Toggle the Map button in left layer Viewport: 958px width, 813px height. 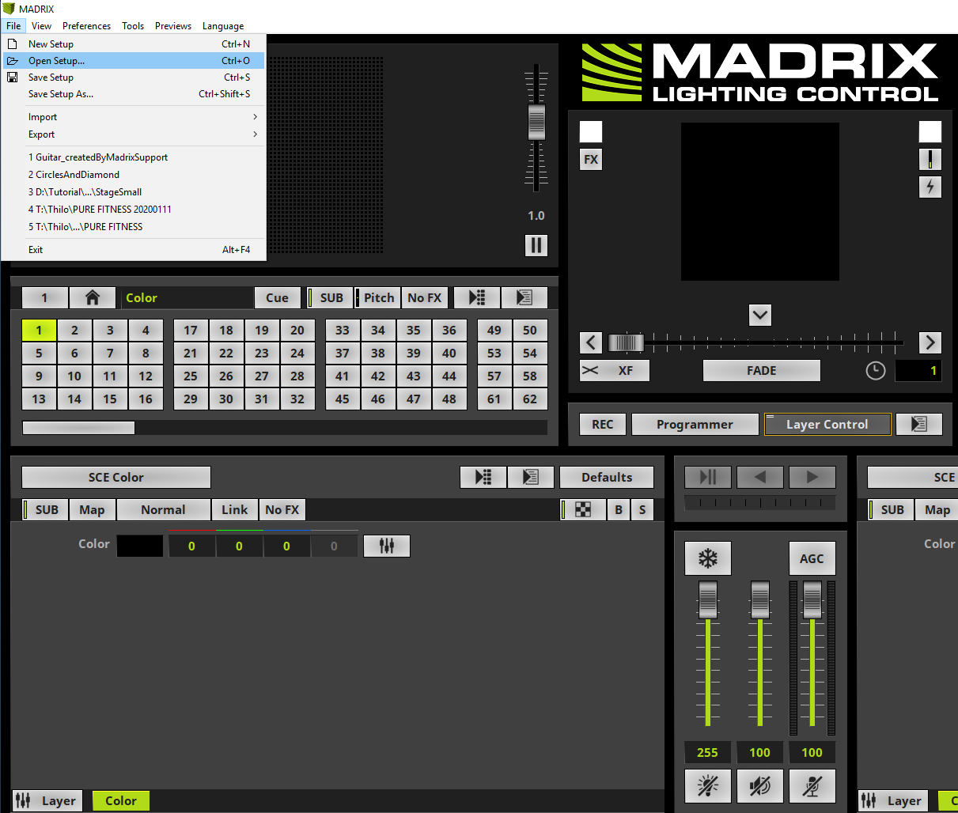point(93,509)
